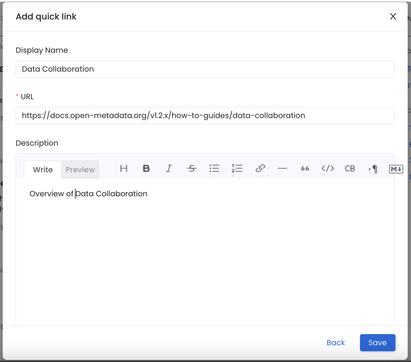
Task: Insert inline code formatting
Action: tap(328, 169)
